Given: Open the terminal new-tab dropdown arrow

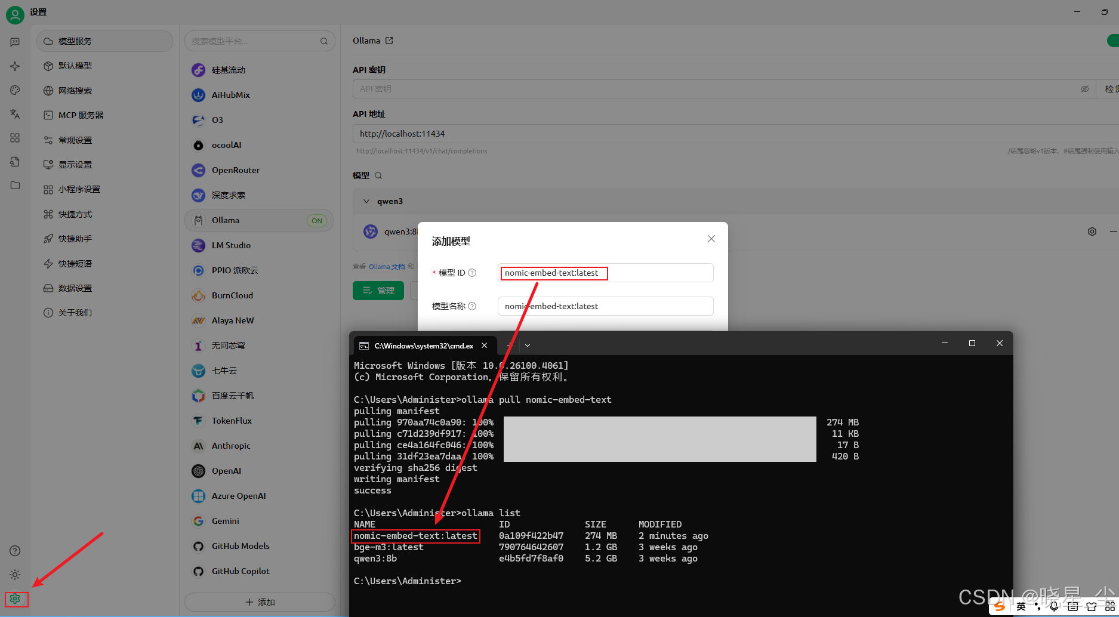Looking at the screenshot, I should (528, 345).
